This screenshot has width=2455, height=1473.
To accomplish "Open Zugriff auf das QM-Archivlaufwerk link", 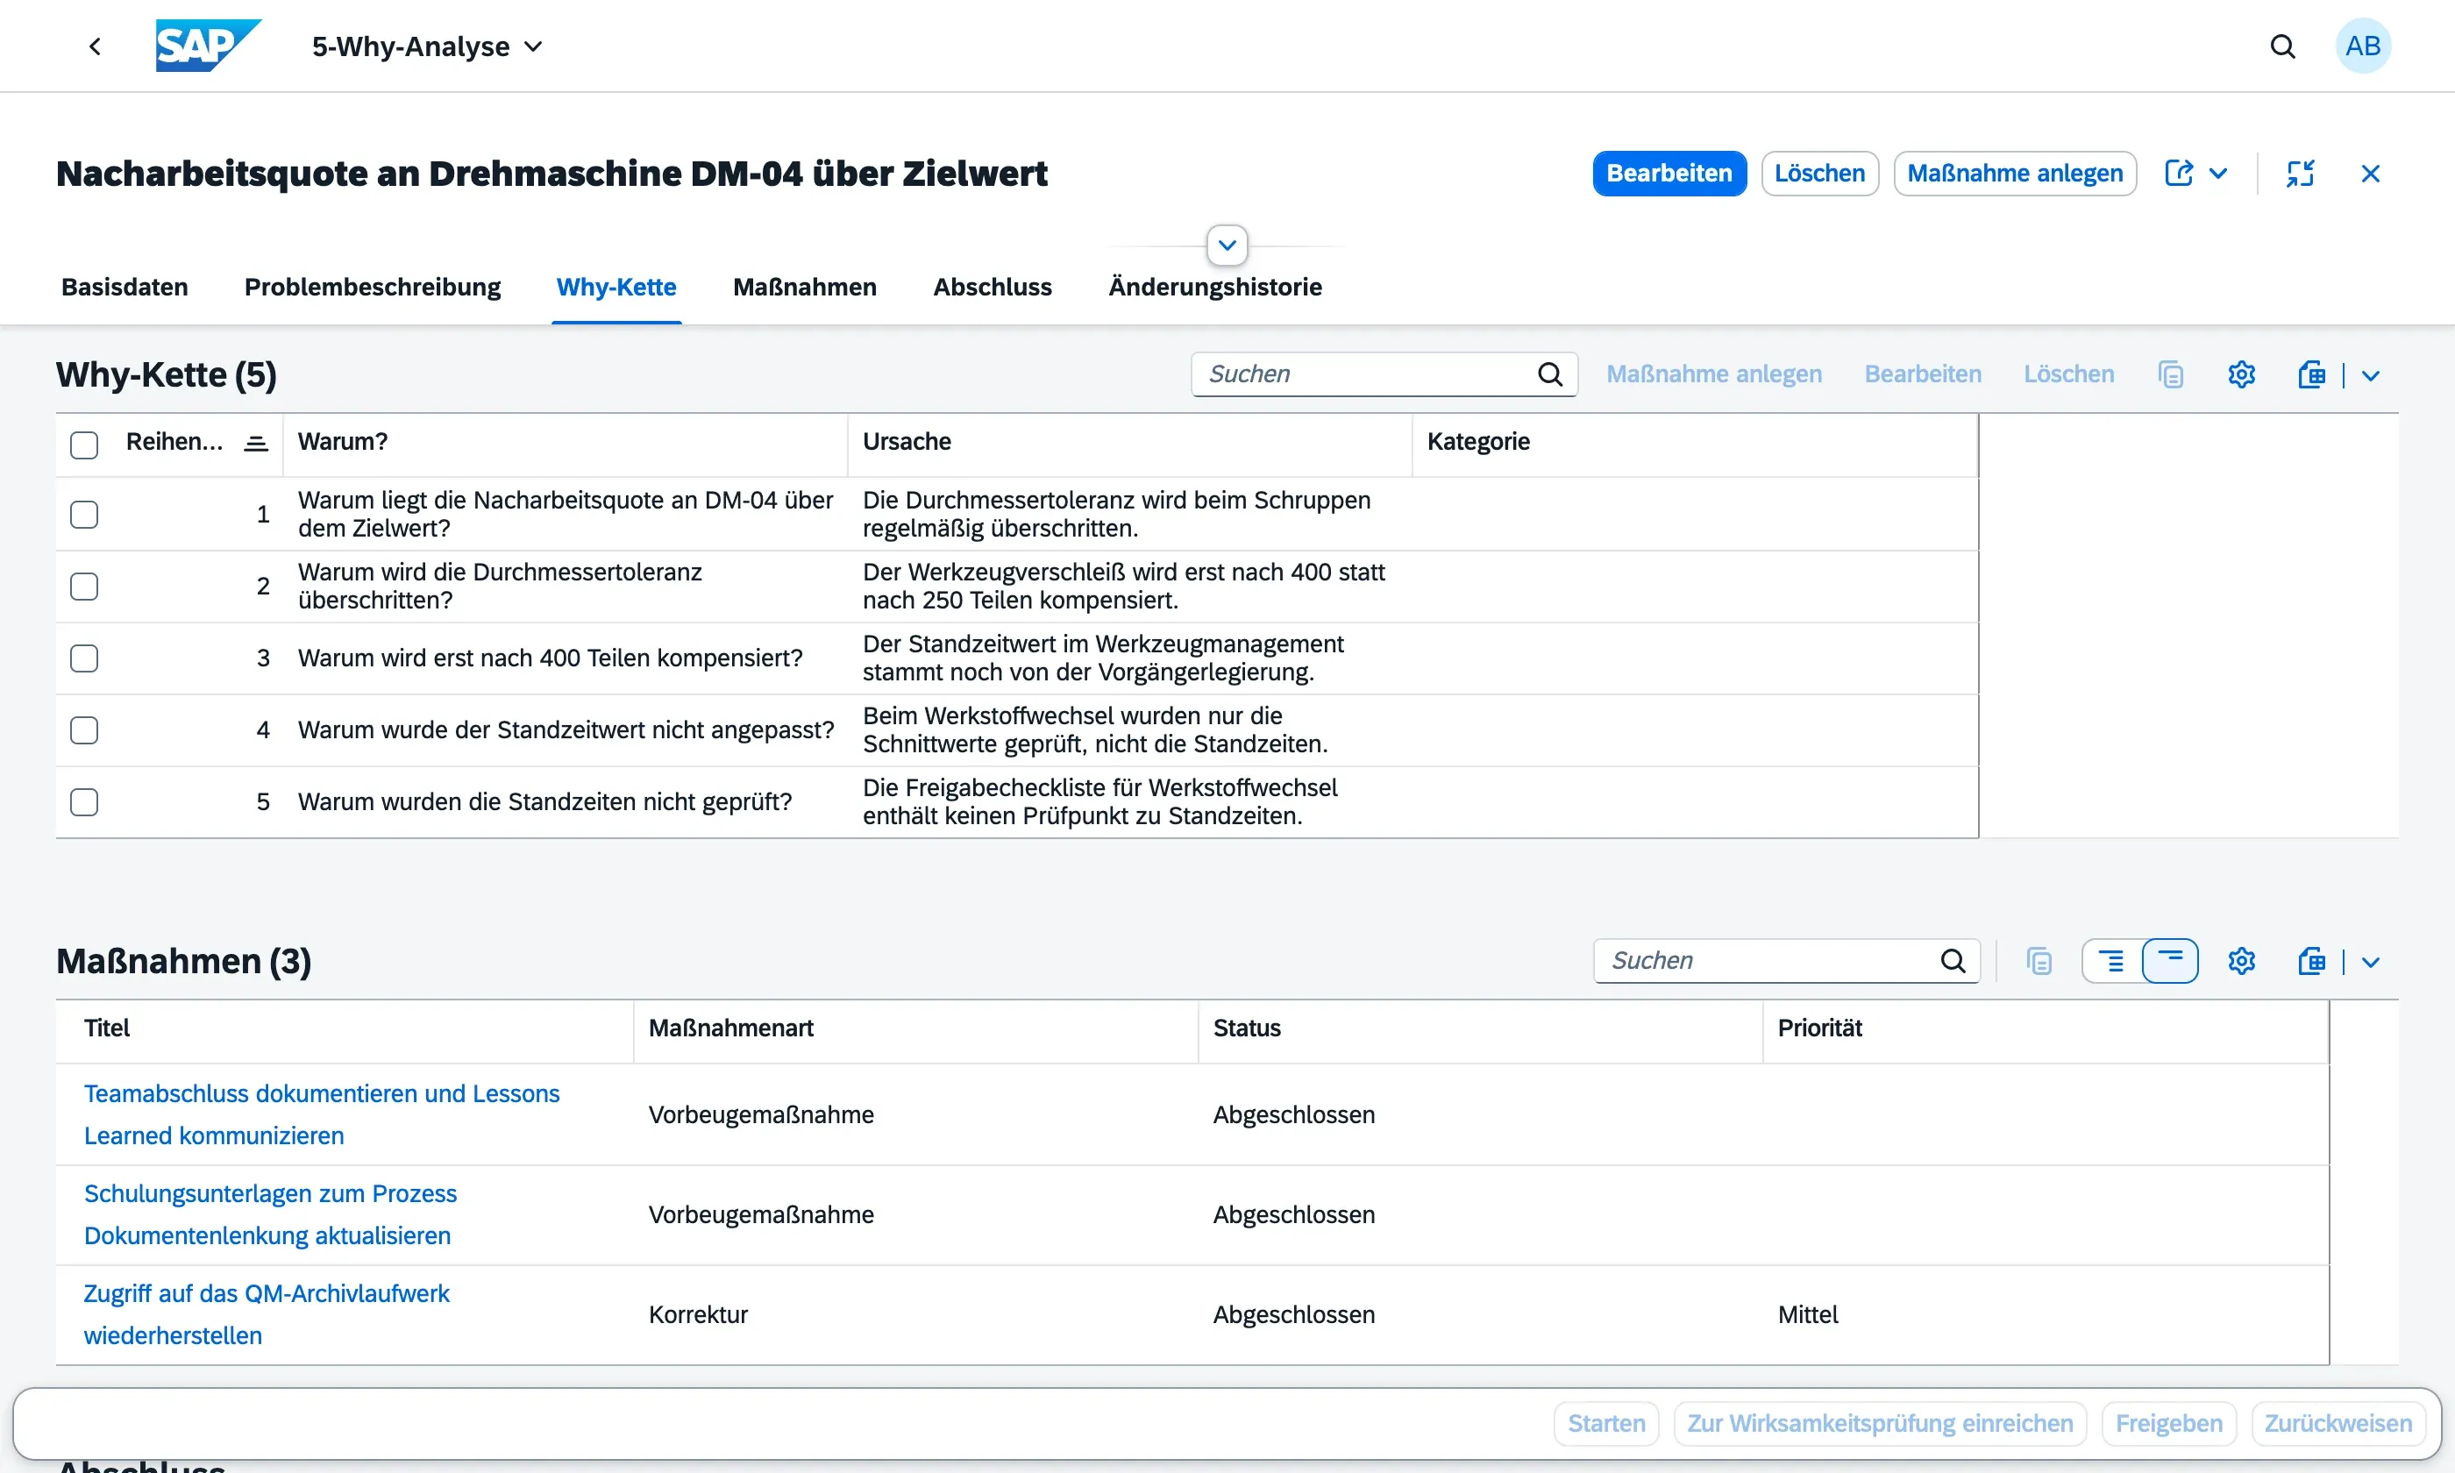I will 266,1314.
